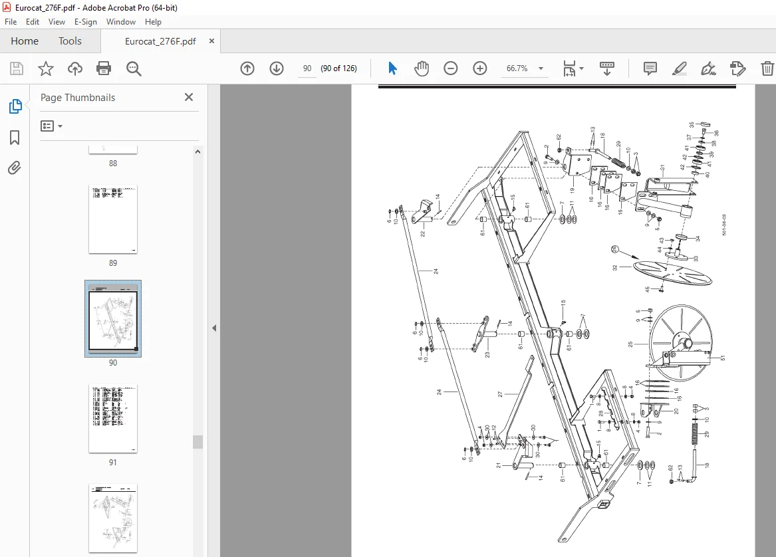Click the 'Page Thumbnails' panel title
Image resolution: width=776 pixels, height=557 pixels.
tap(78, 98)
